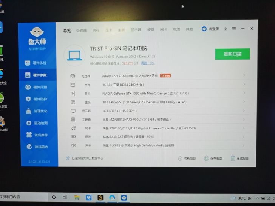Click the network icon in 网卡 row

coord(74,128)
